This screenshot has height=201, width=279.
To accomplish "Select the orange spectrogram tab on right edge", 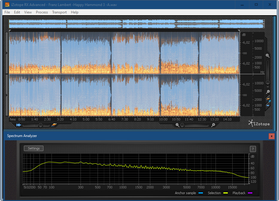I will [x=268, y=99].
